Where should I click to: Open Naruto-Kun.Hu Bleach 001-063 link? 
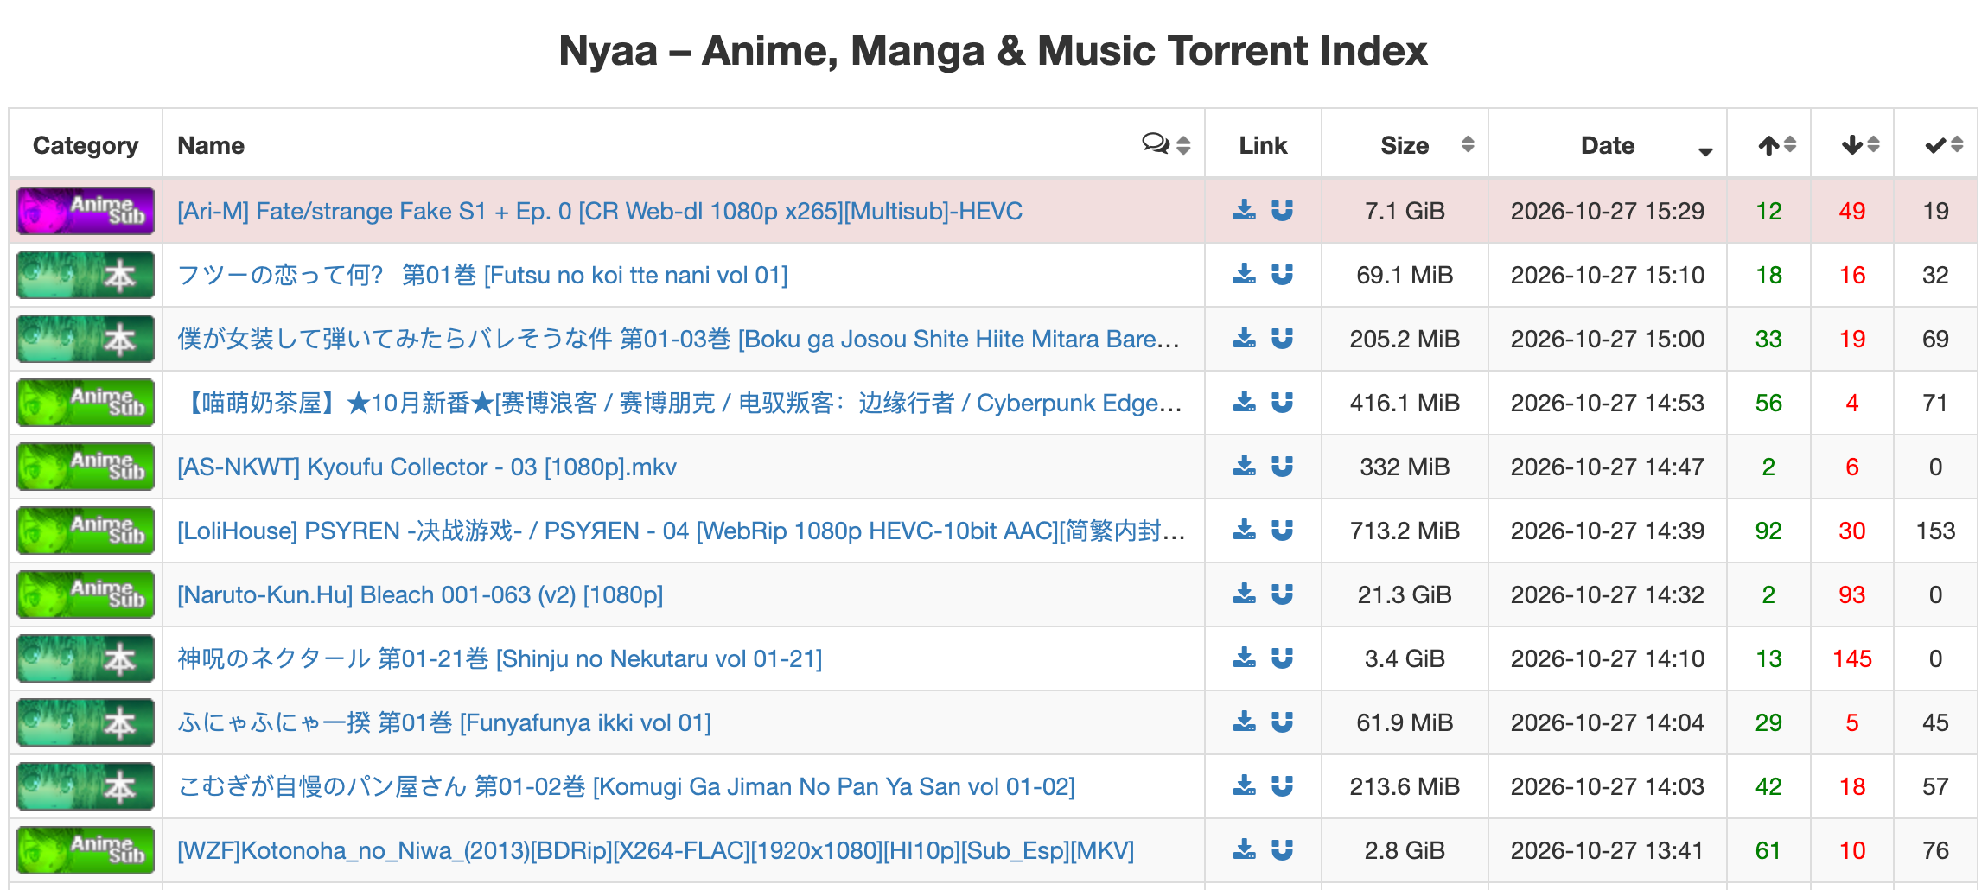[x=420, y=594]
